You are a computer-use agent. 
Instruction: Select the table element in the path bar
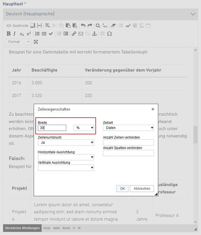point(56,228)
